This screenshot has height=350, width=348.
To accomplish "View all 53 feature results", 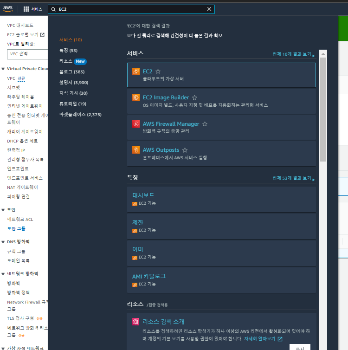I will click(x=294, y=178).
